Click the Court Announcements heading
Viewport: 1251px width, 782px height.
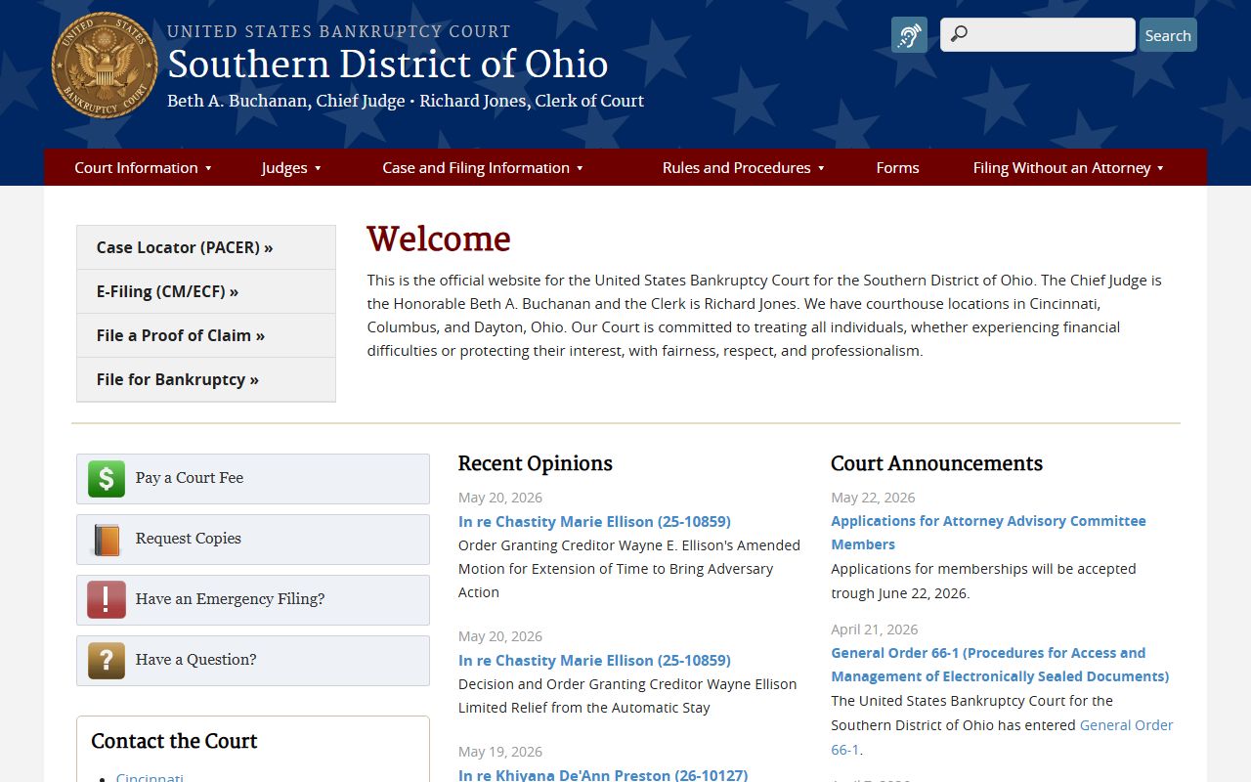[x=936, y=463]
